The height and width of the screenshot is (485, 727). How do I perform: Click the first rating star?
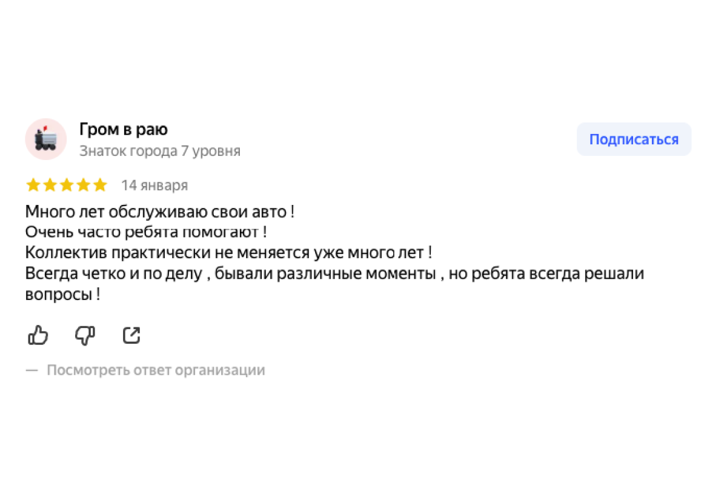[33, 185]
